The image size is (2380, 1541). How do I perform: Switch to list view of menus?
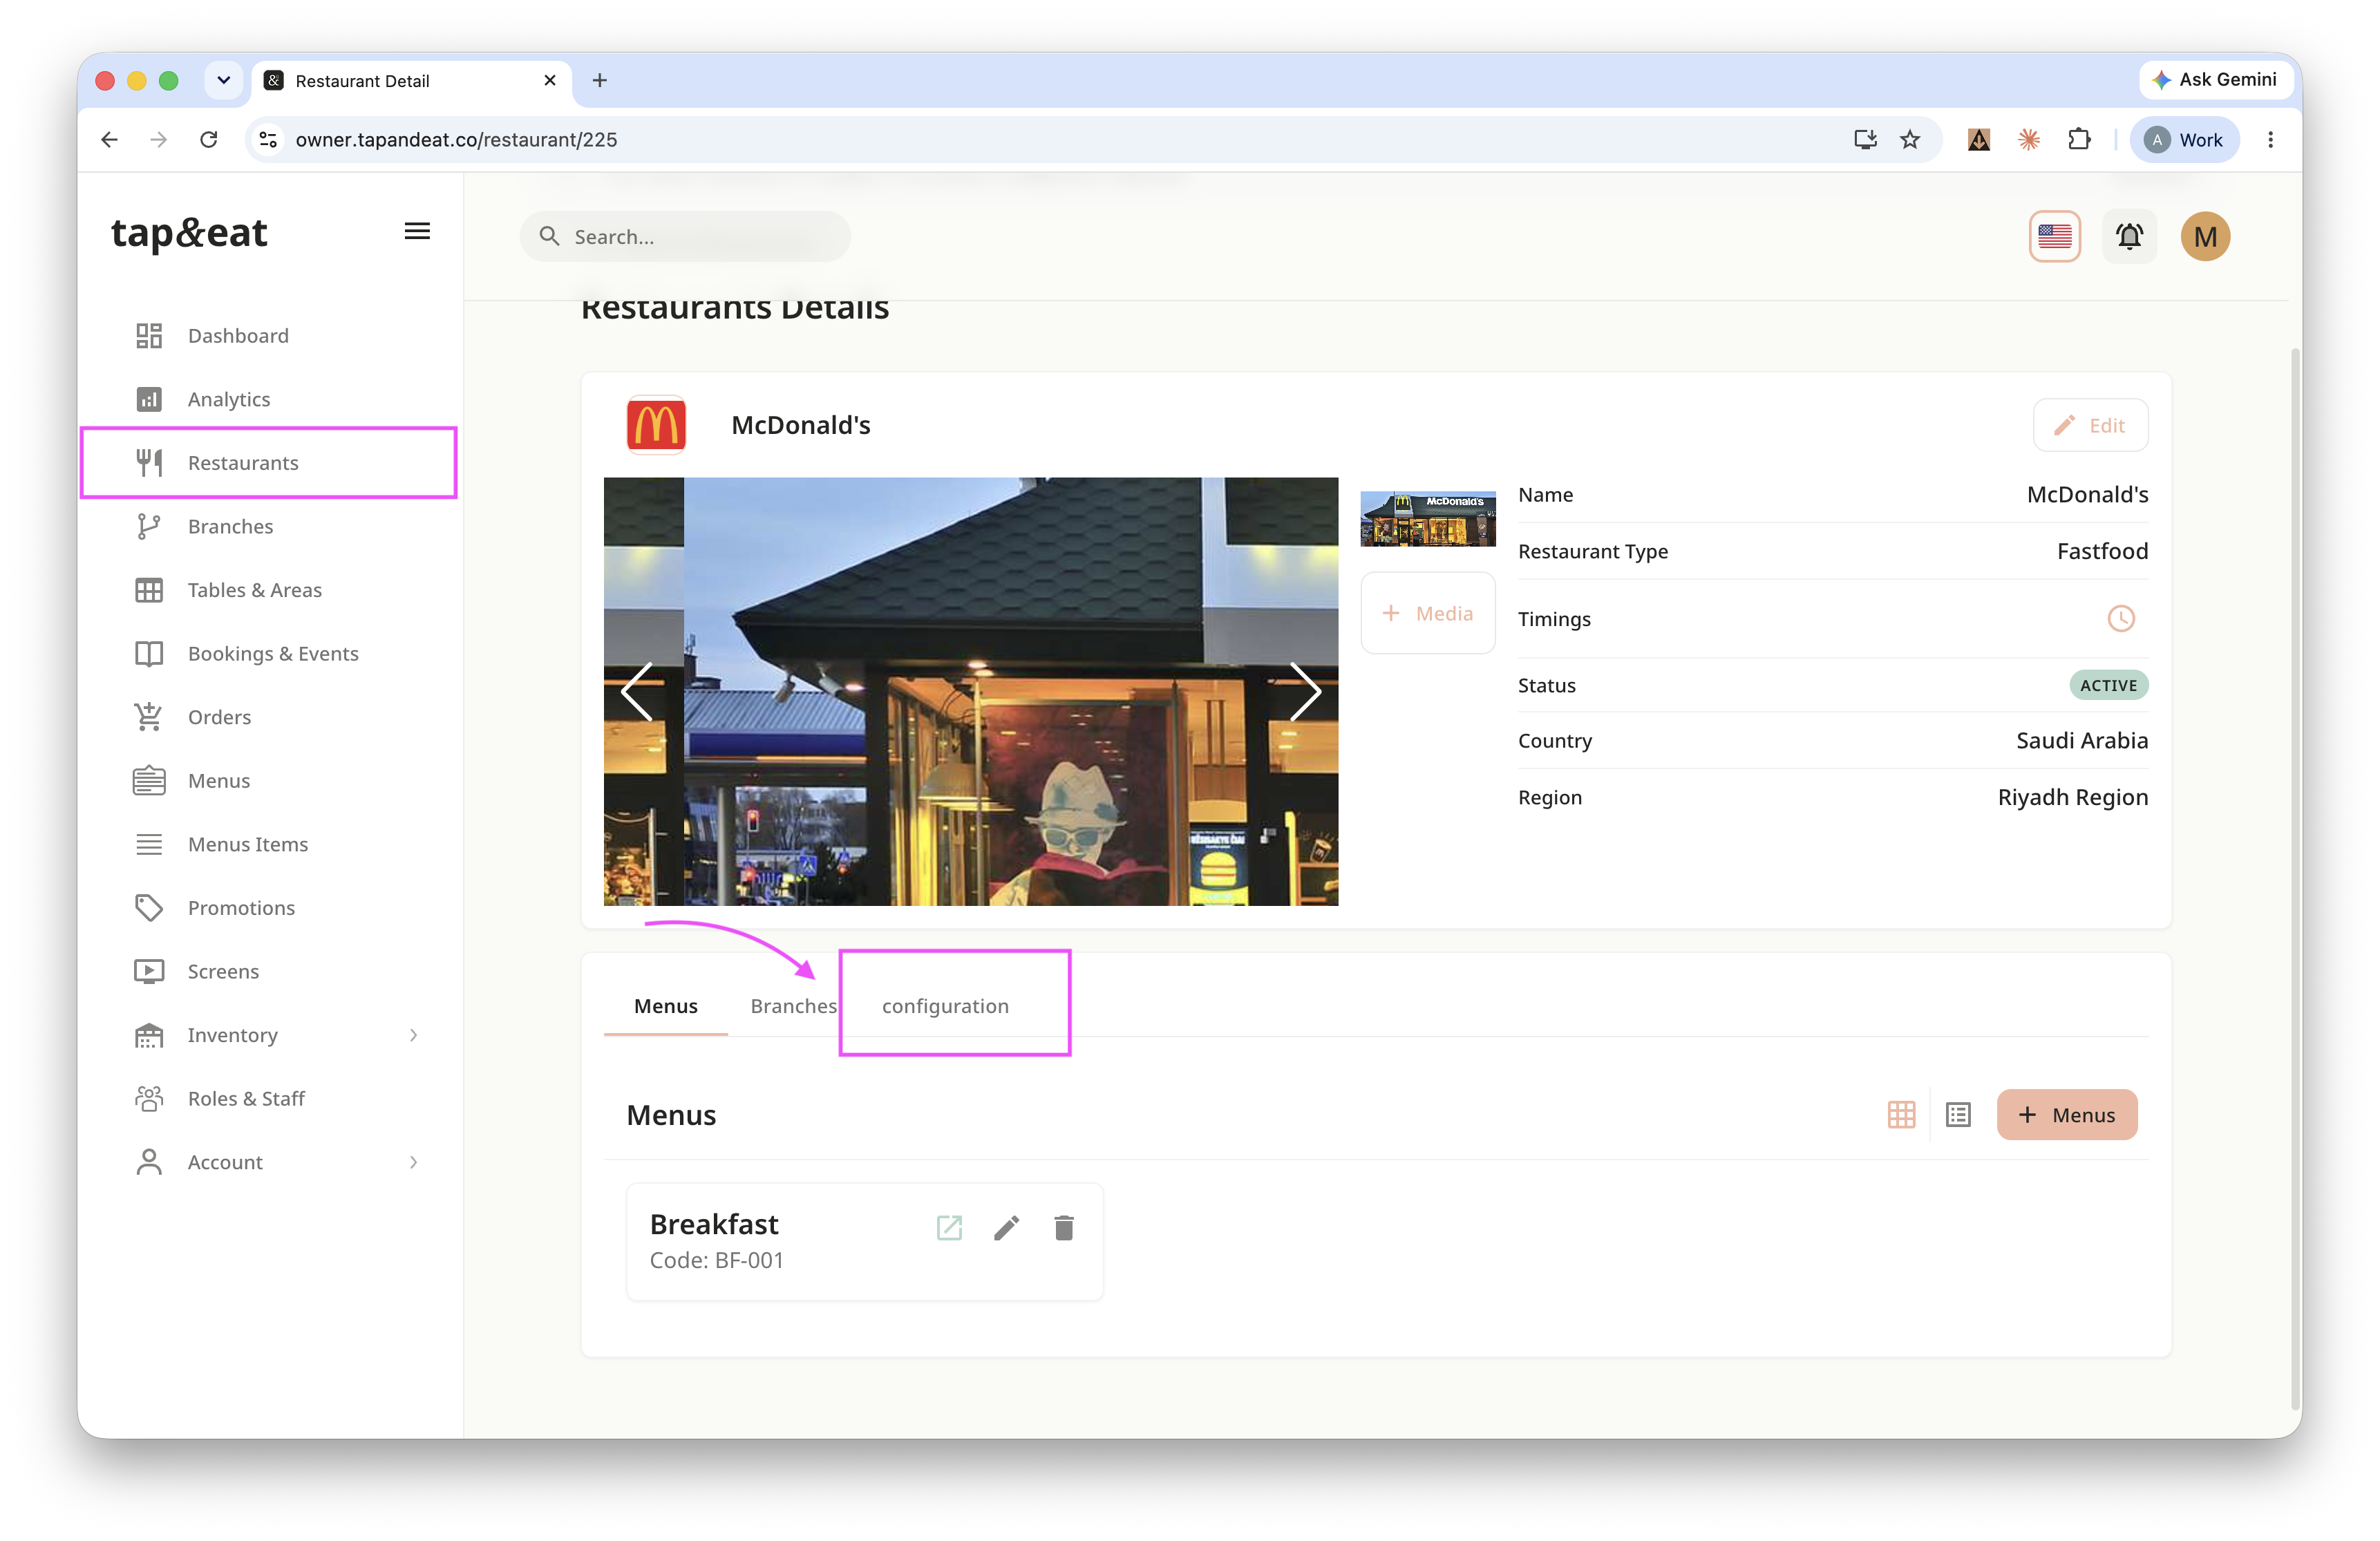click(x=1957, y=1115)
